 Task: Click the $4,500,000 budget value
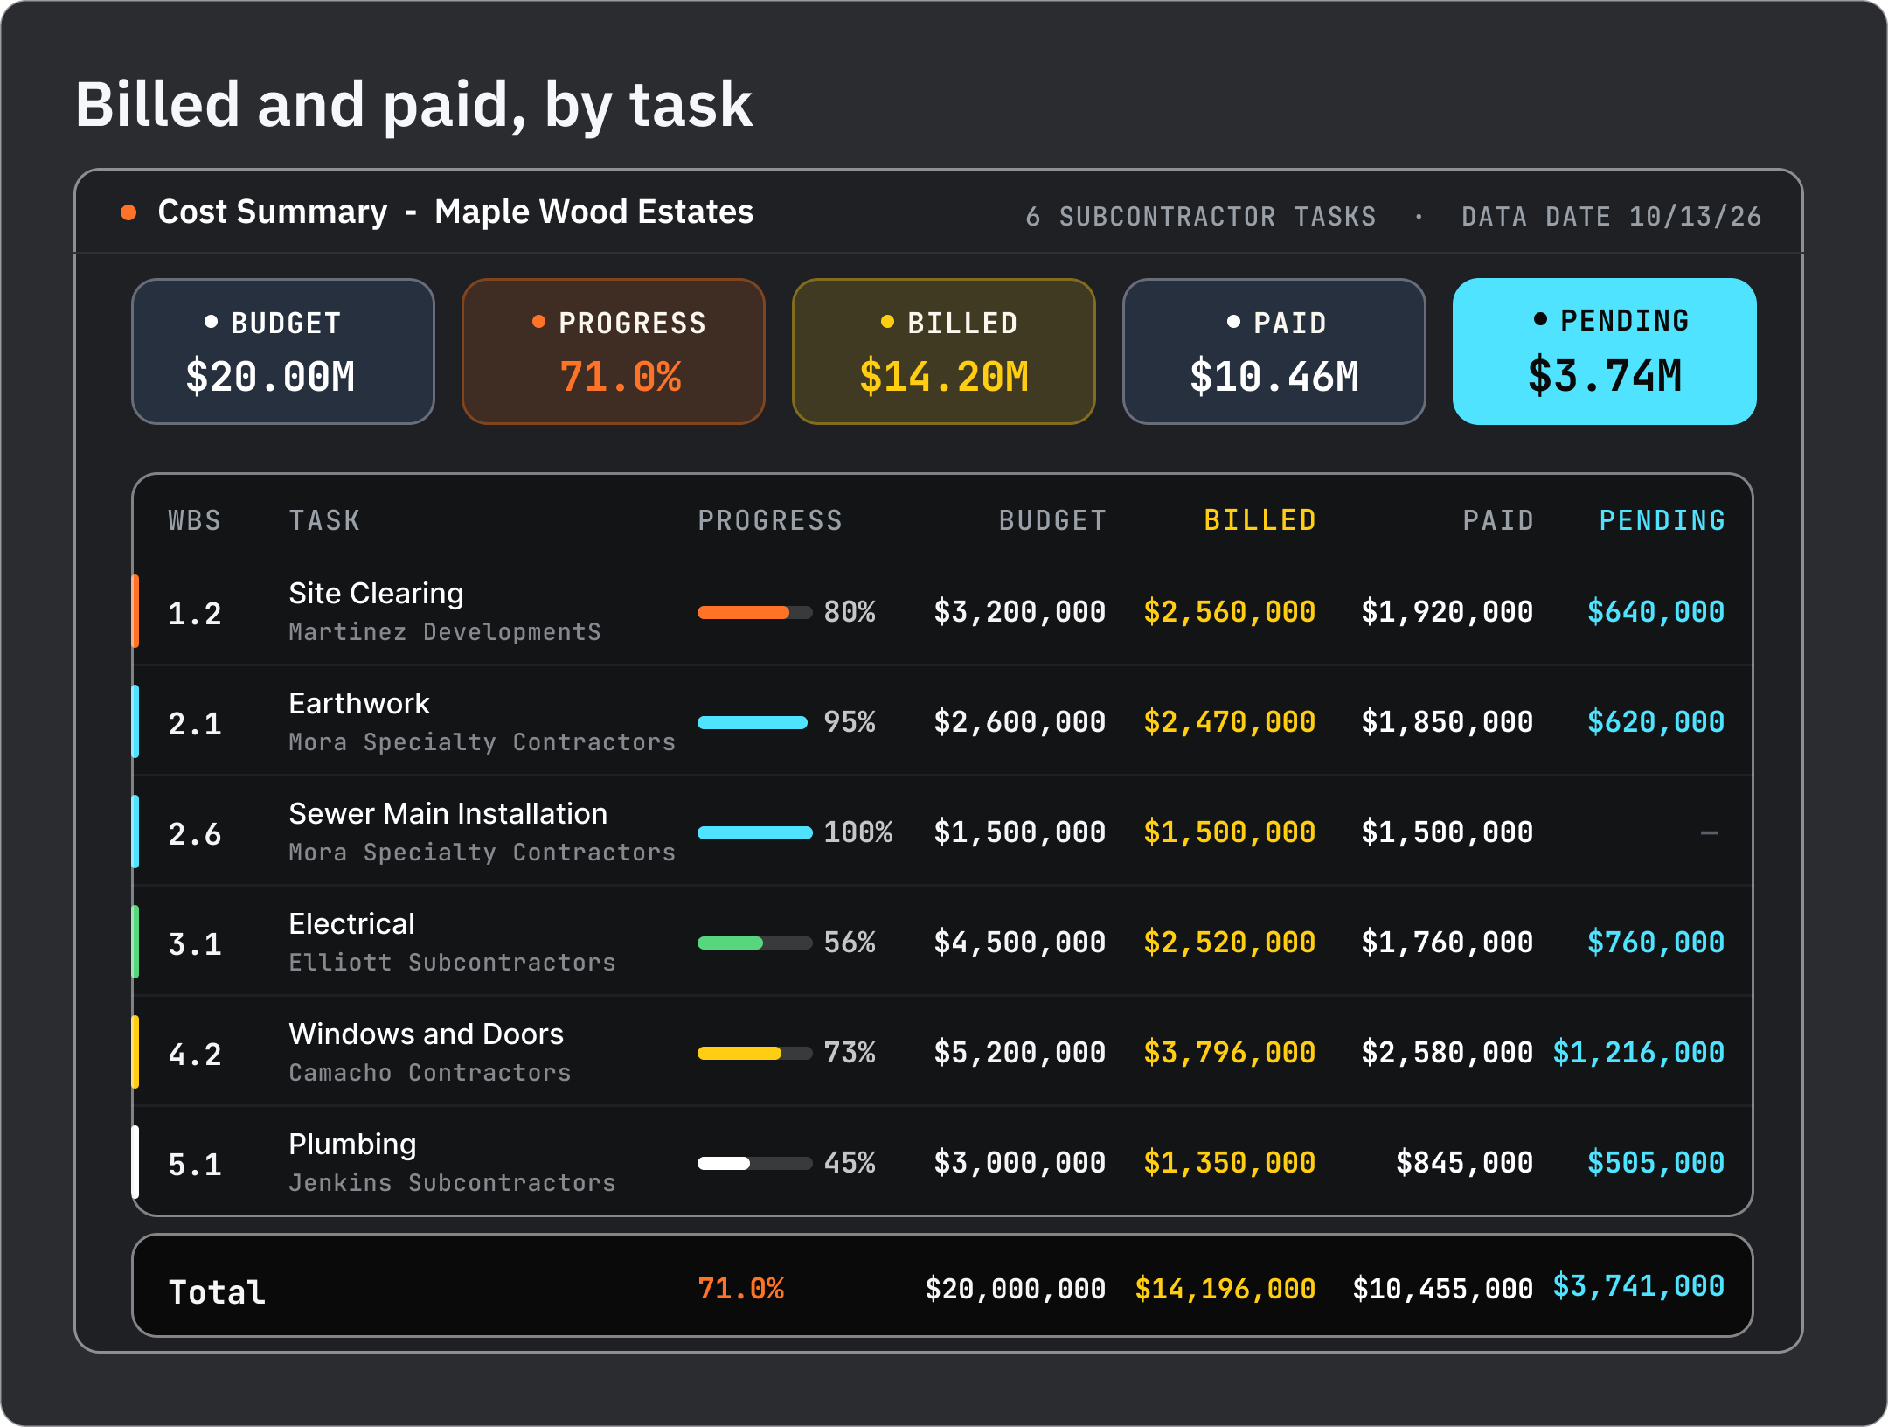coord(1020,943)
